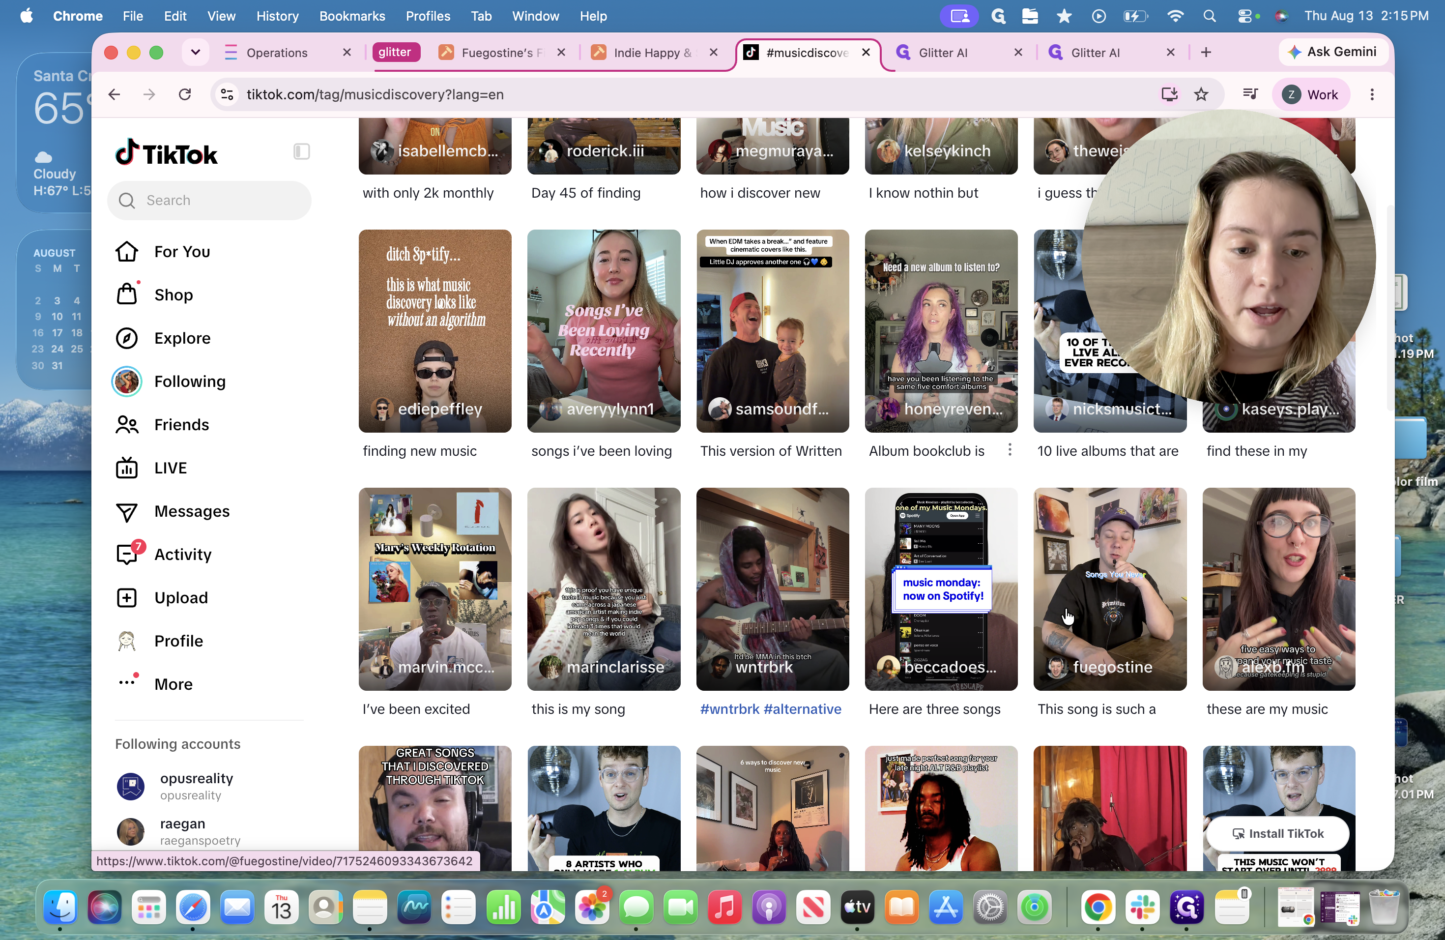
Task: Click the TikTok logo
Action: [x=166, y=153]
